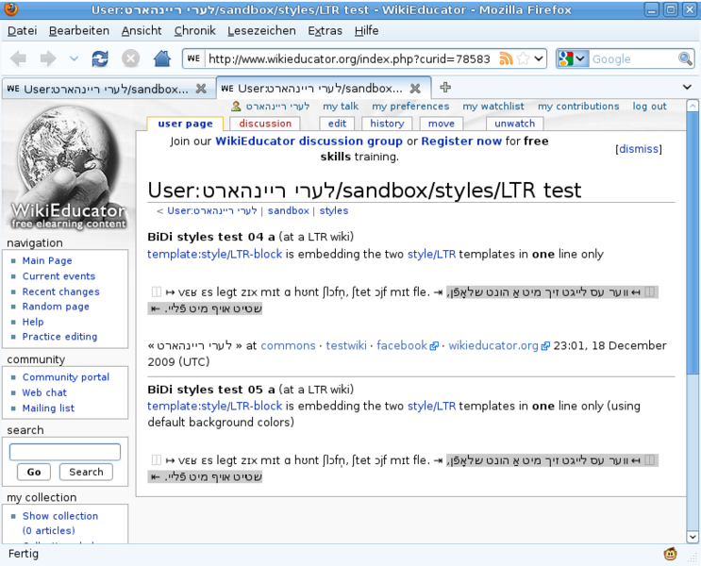Open the Datei menu

point(23,31)
